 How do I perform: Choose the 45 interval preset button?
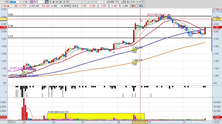pyautogui.click(x=92, y=2)
